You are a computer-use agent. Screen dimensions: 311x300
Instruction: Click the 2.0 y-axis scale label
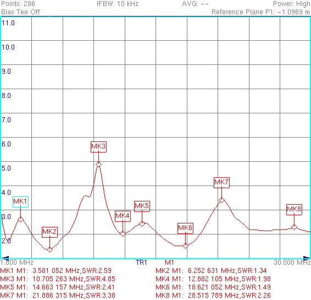pos(6,241)
